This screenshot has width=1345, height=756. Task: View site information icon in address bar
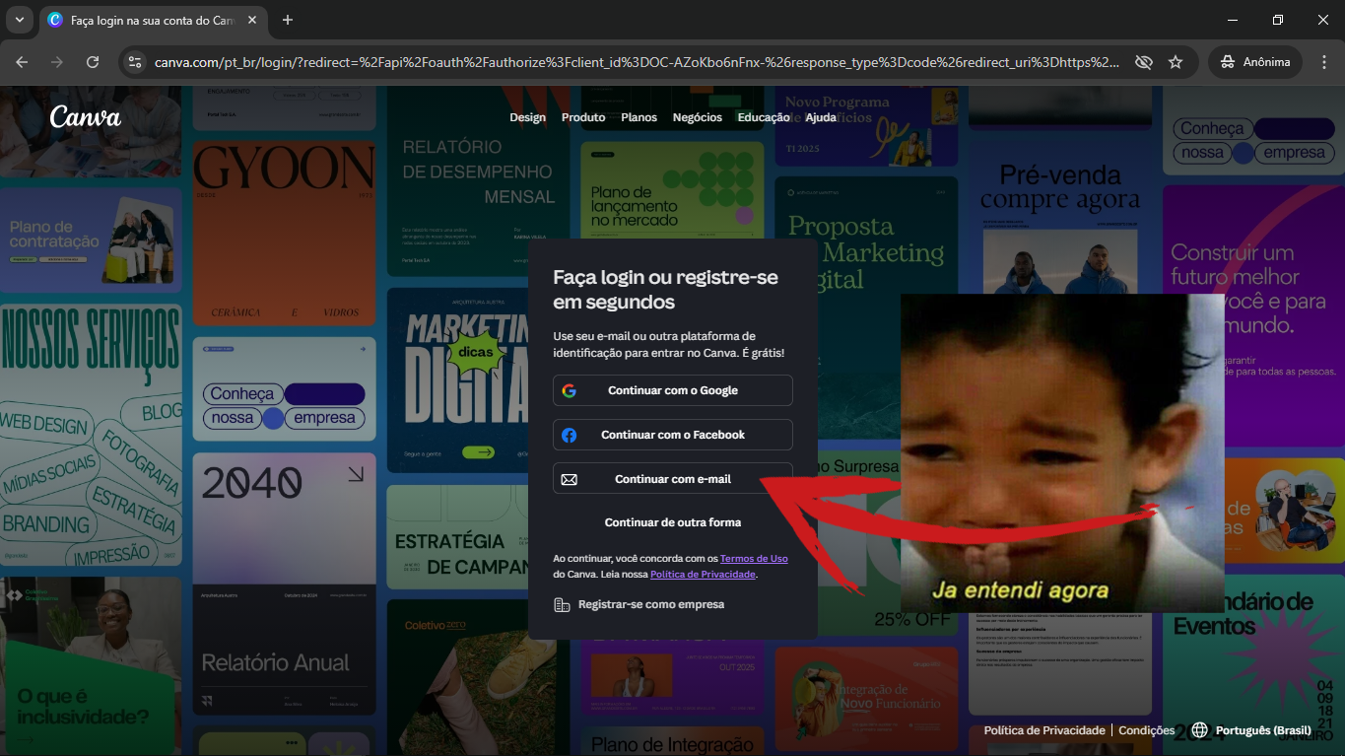pos(136,62)
